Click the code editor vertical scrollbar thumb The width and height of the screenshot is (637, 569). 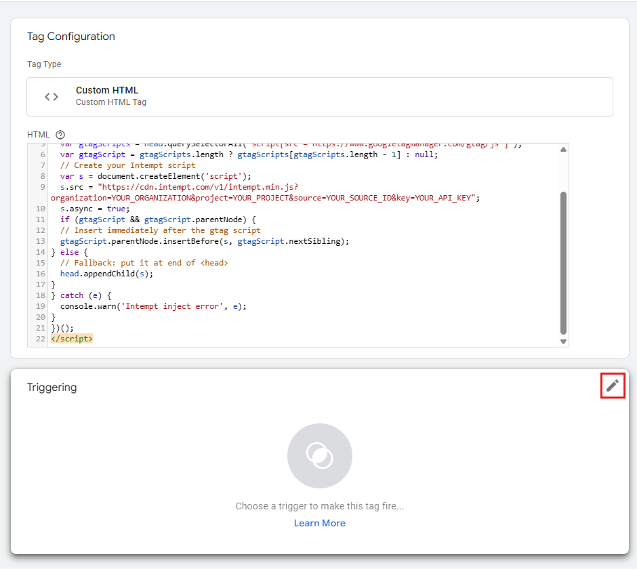point(563,263)
